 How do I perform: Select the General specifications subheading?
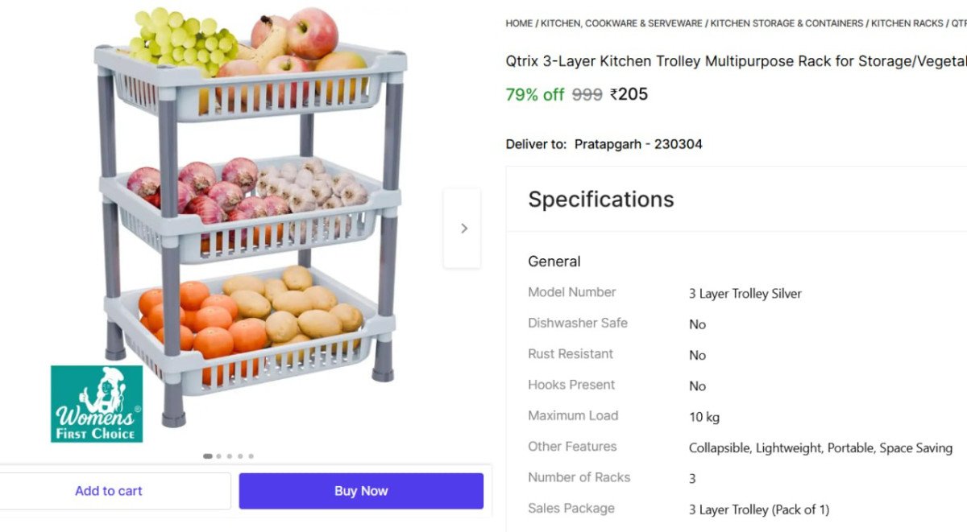pos(554,262)
